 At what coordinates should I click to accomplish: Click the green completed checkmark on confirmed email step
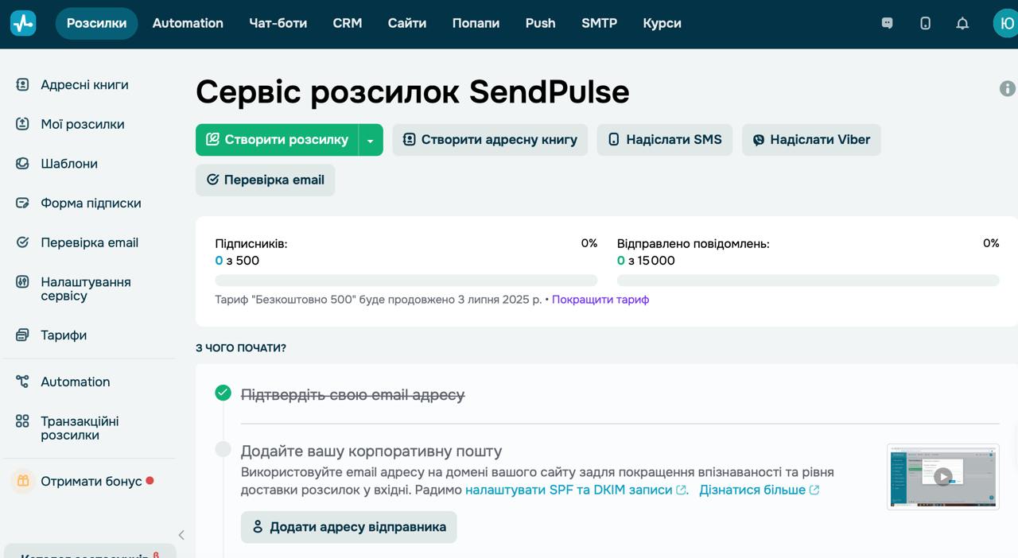click(x=223, y=393)
